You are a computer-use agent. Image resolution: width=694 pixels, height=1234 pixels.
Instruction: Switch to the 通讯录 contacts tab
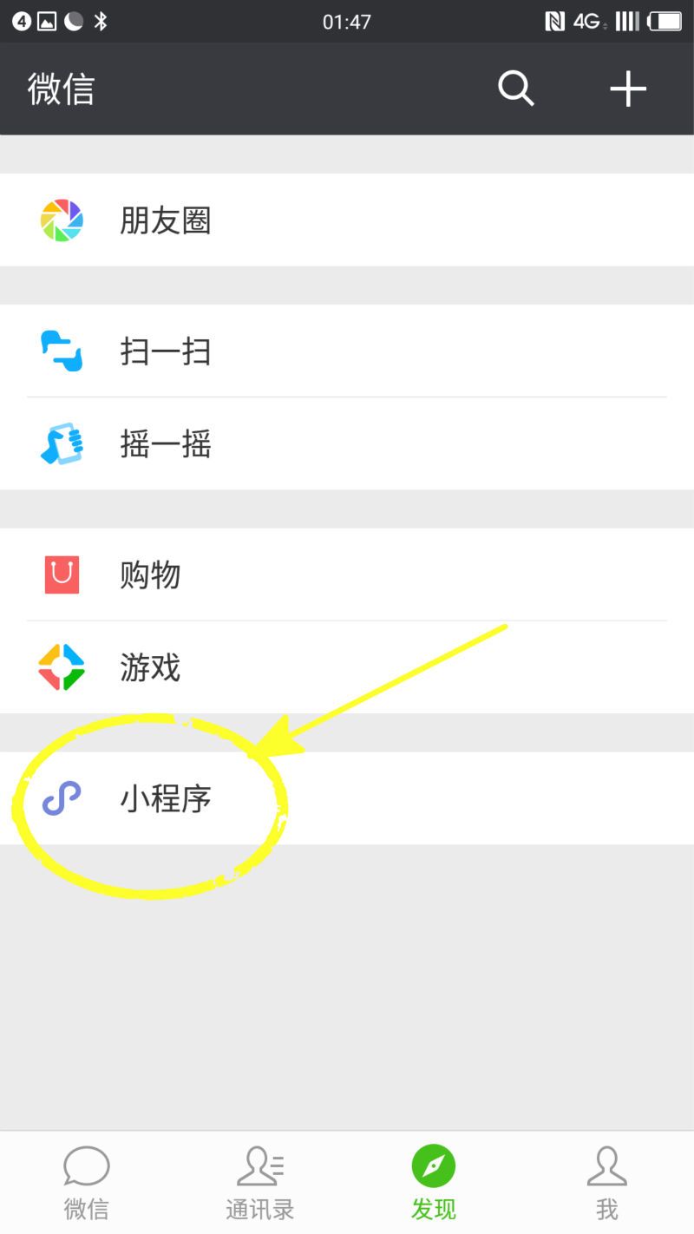tap(260, 1182)
